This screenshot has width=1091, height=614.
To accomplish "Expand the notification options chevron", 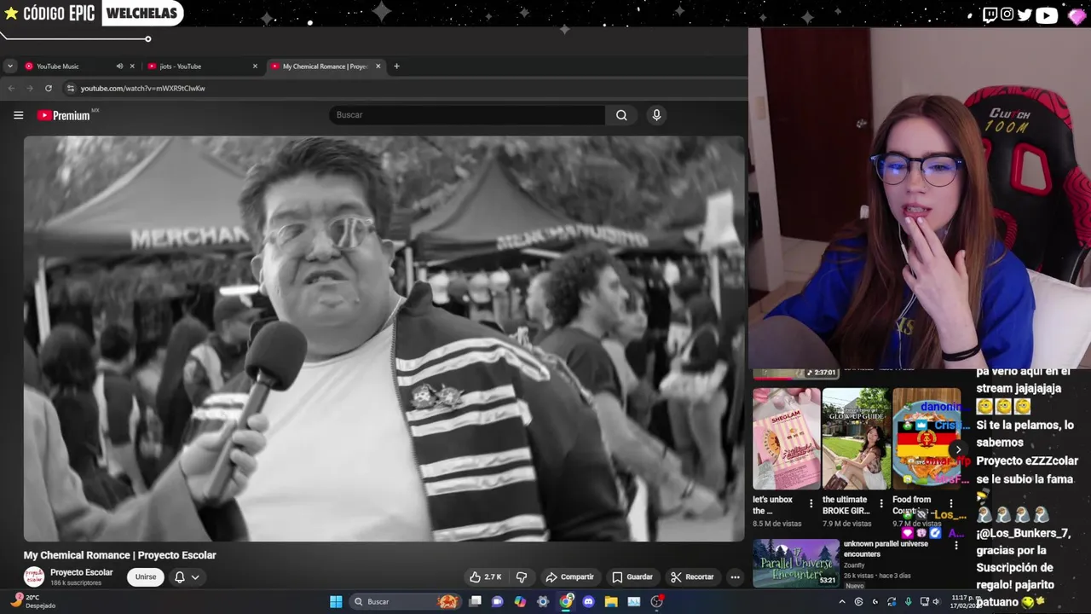I will point(195,577).
